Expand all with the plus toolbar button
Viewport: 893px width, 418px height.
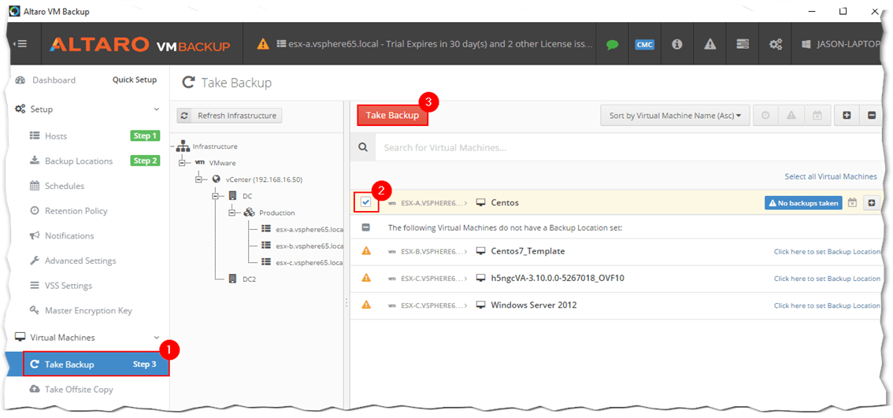(847, 115)
